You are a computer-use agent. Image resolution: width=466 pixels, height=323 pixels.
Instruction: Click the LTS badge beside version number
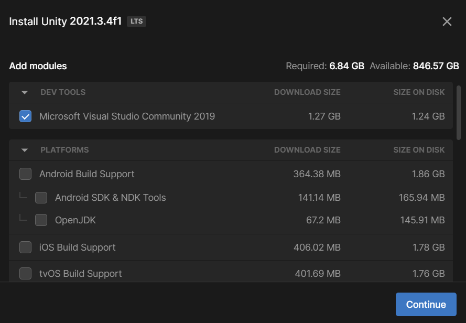coord(136,21)
